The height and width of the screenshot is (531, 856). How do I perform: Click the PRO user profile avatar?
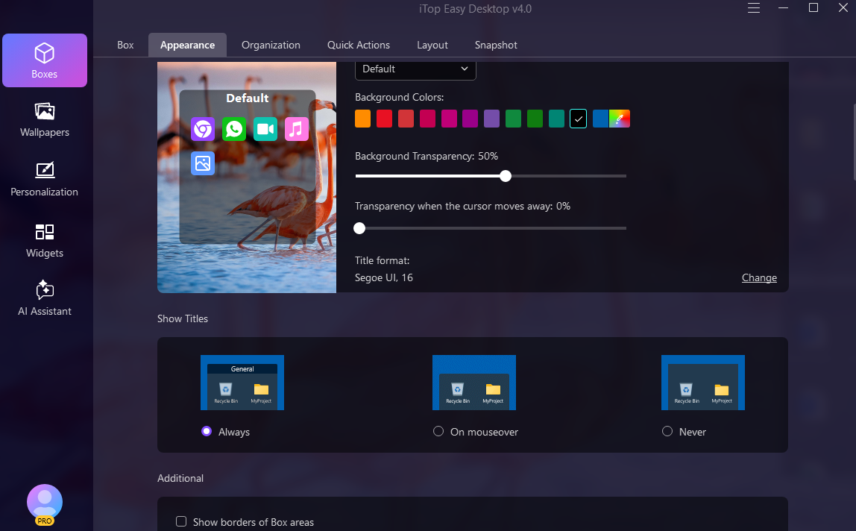click(45, 503)
